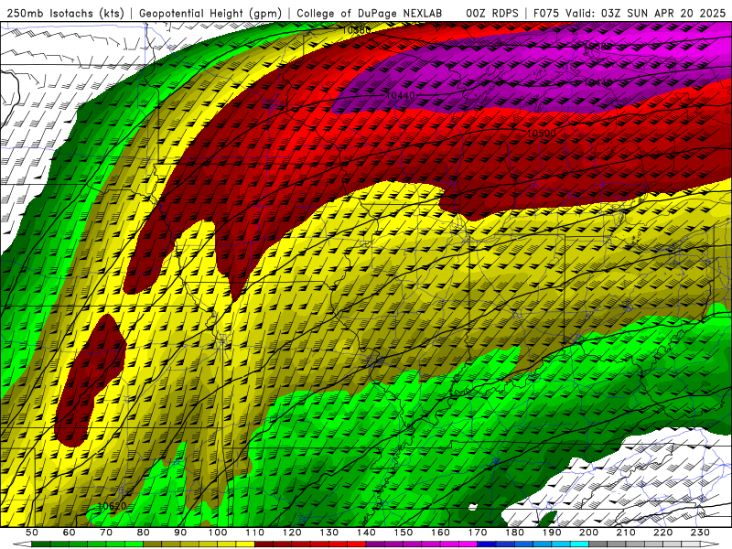Screen dimensions: 732x549
Task: Click the 10620 height contour label
Action: 112,506
